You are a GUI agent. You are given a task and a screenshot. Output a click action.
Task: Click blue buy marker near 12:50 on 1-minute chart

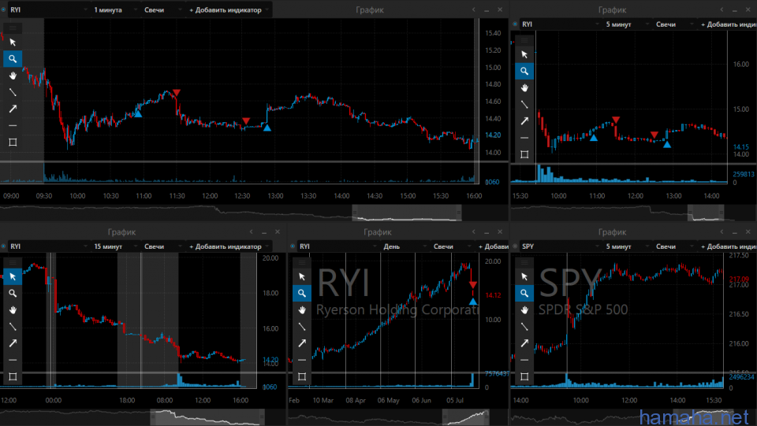coord(267,128)
